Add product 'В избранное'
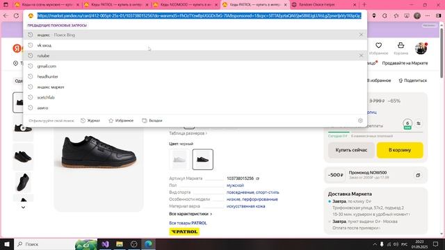Image resolution: width=445 pixels, height=250 pixels. click(378, 81)
